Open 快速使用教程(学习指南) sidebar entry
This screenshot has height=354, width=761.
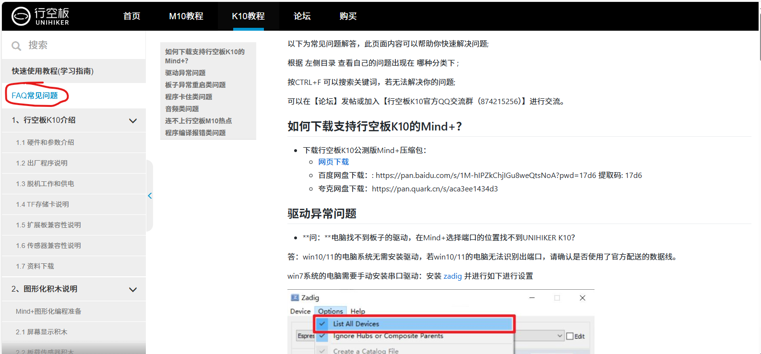tap(74, 71)
